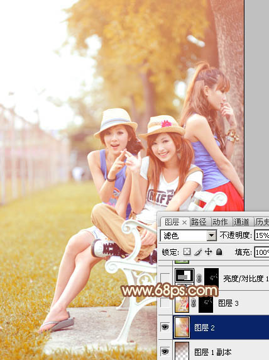Show the 亮度/对比度 1 layer
This screenshot has height=360, width=269.
pyautogui.click(x=165, y=278)
